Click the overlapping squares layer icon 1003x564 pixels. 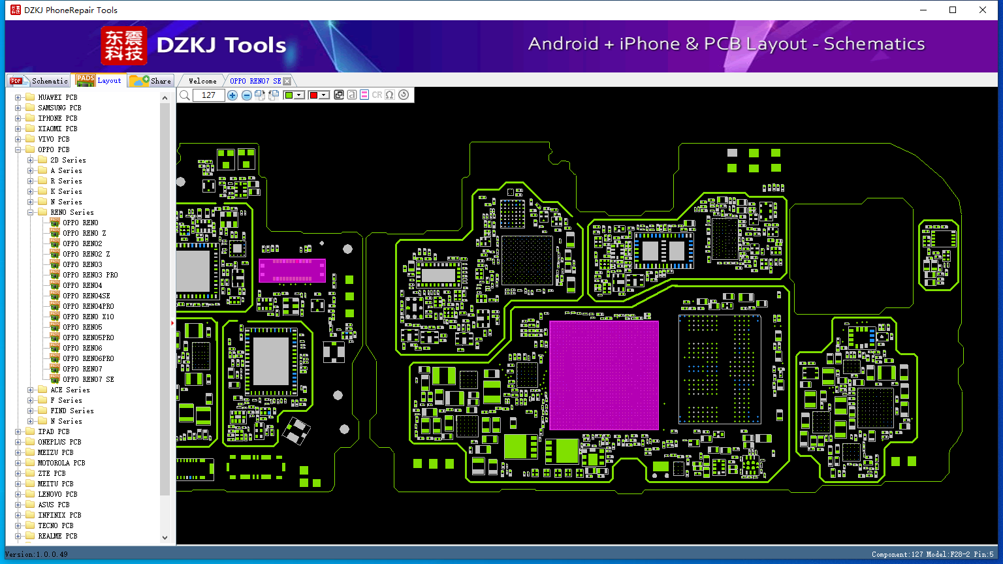339,95
